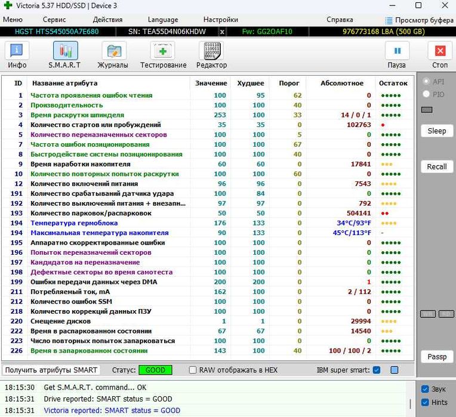Click the Recall button

click(x=437, y=167)
